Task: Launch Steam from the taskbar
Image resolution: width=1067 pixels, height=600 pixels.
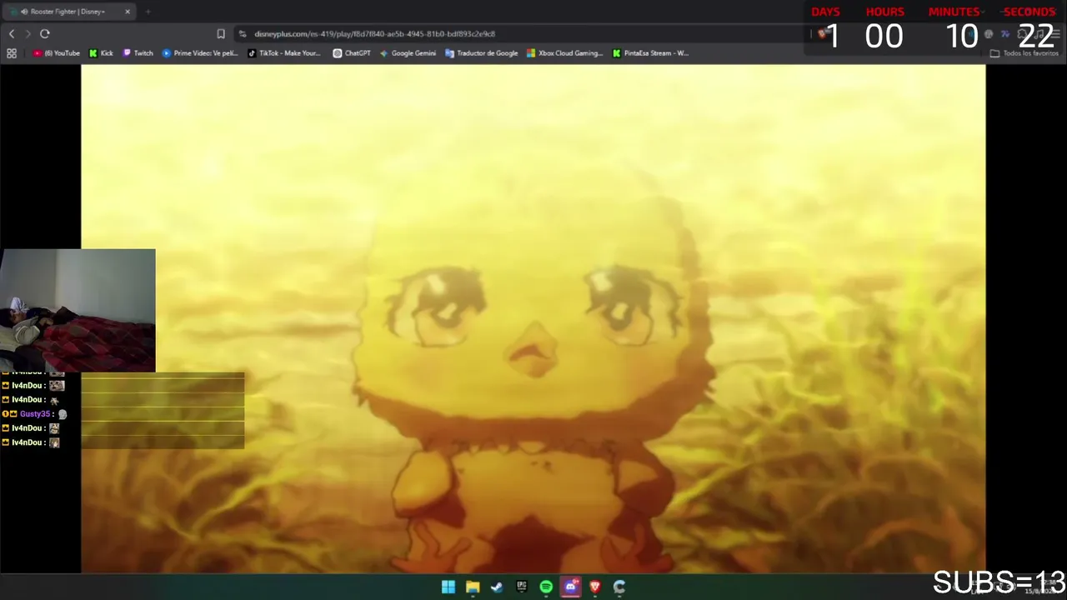Action: point(497,587)
